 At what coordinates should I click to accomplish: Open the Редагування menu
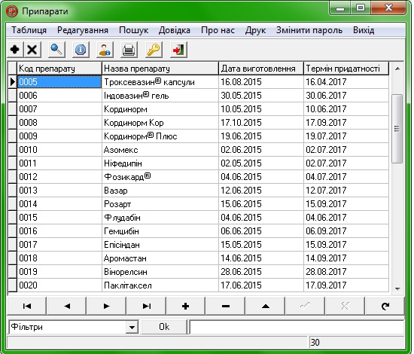click(83, 30)
